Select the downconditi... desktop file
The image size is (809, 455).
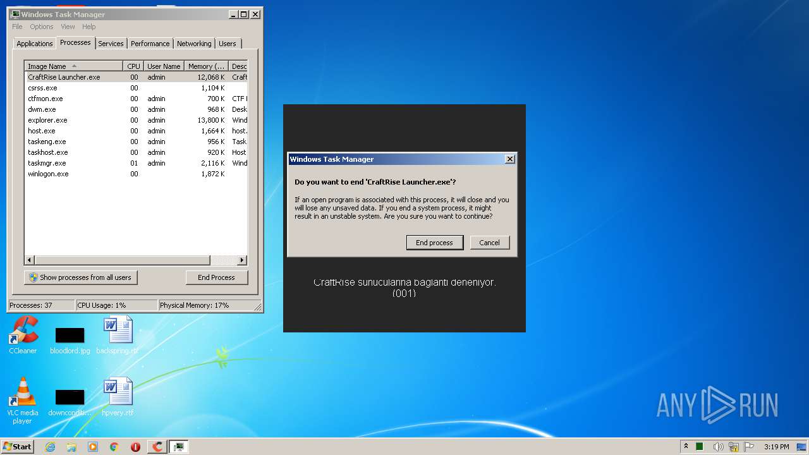point(70,403)
